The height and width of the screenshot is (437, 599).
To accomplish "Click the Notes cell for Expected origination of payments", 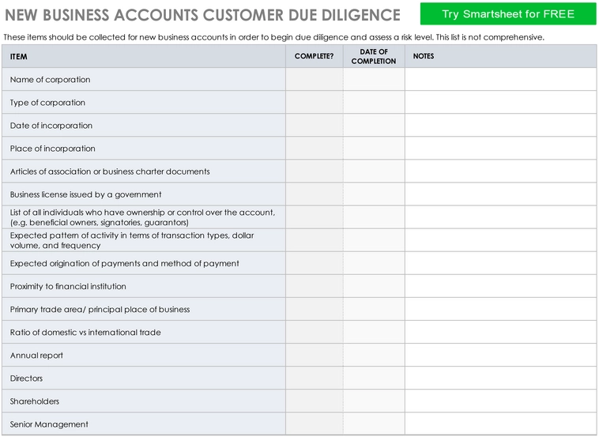I will 501,263.
